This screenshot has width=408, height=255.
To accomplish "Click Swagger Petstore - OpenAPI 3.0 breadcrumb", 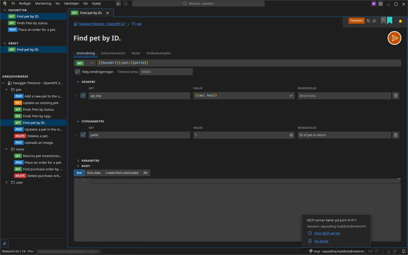I will click(102, 24).
